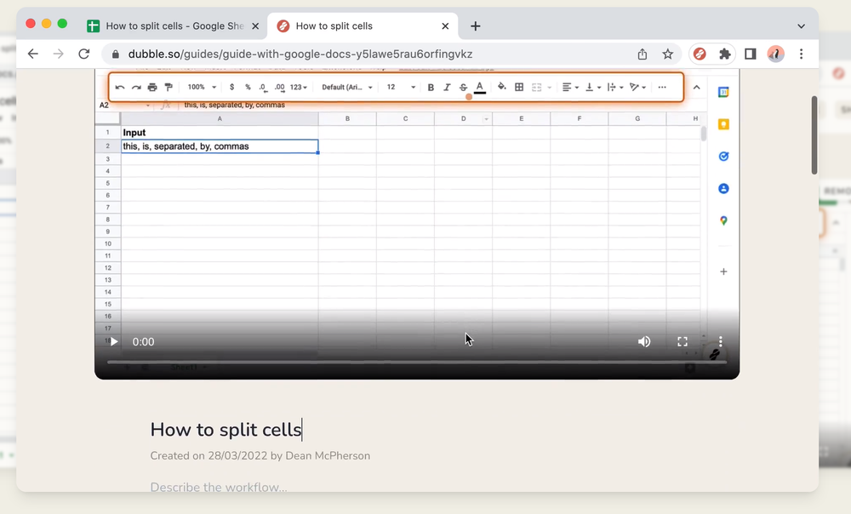Click the Redo icon in Sheets toolbar
This screenshot has width=851, height=514.
point(136,88)
